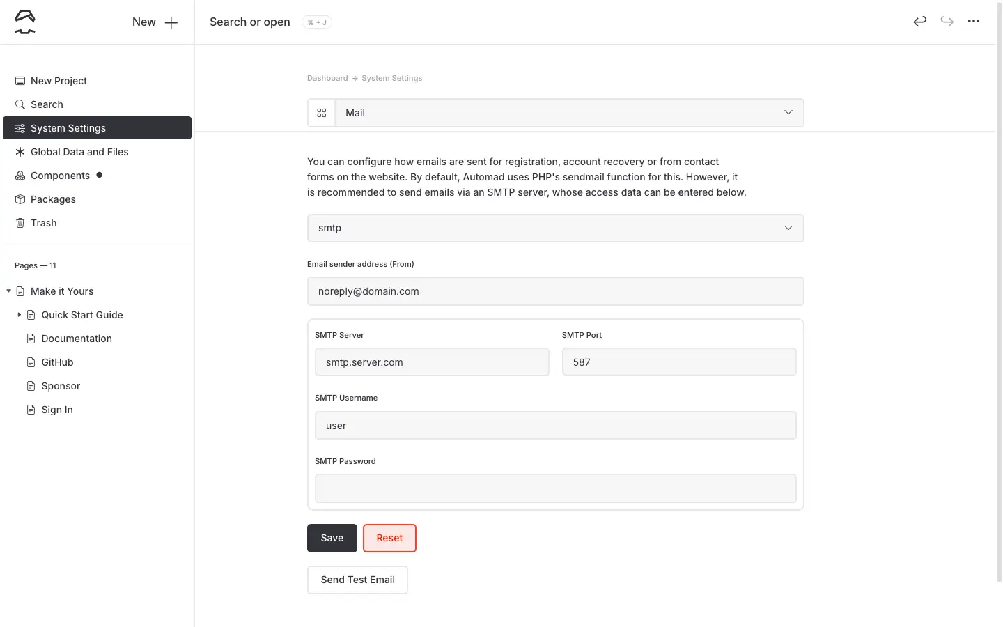Viewport: 1003px width, 627px height.
Task: Click the SMTP Password input field
Action: [555, 488]
